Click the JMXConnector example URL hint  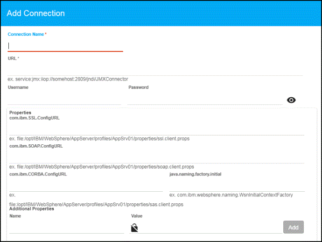(68, 79)
